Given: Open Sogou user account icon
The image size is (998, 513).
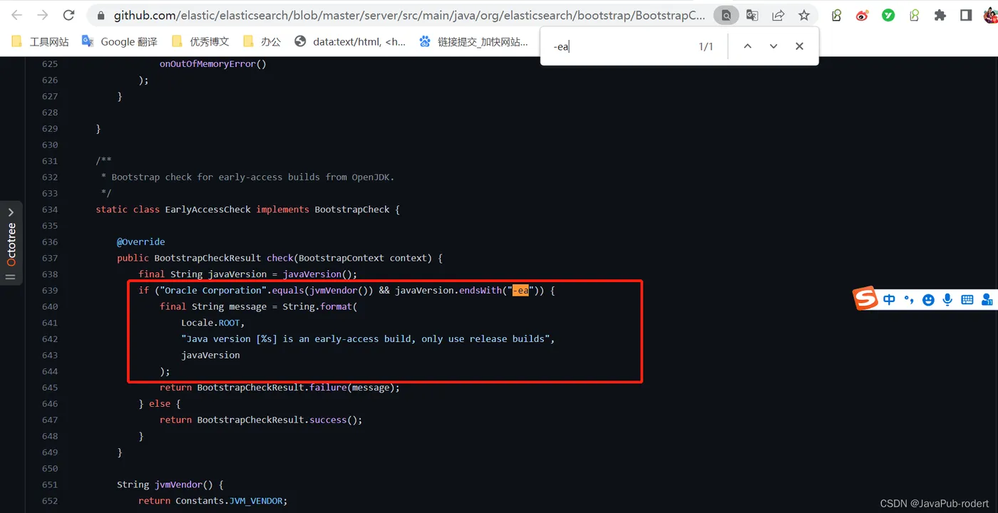Looking at the screenshot, I should click(x=987, y=300).
